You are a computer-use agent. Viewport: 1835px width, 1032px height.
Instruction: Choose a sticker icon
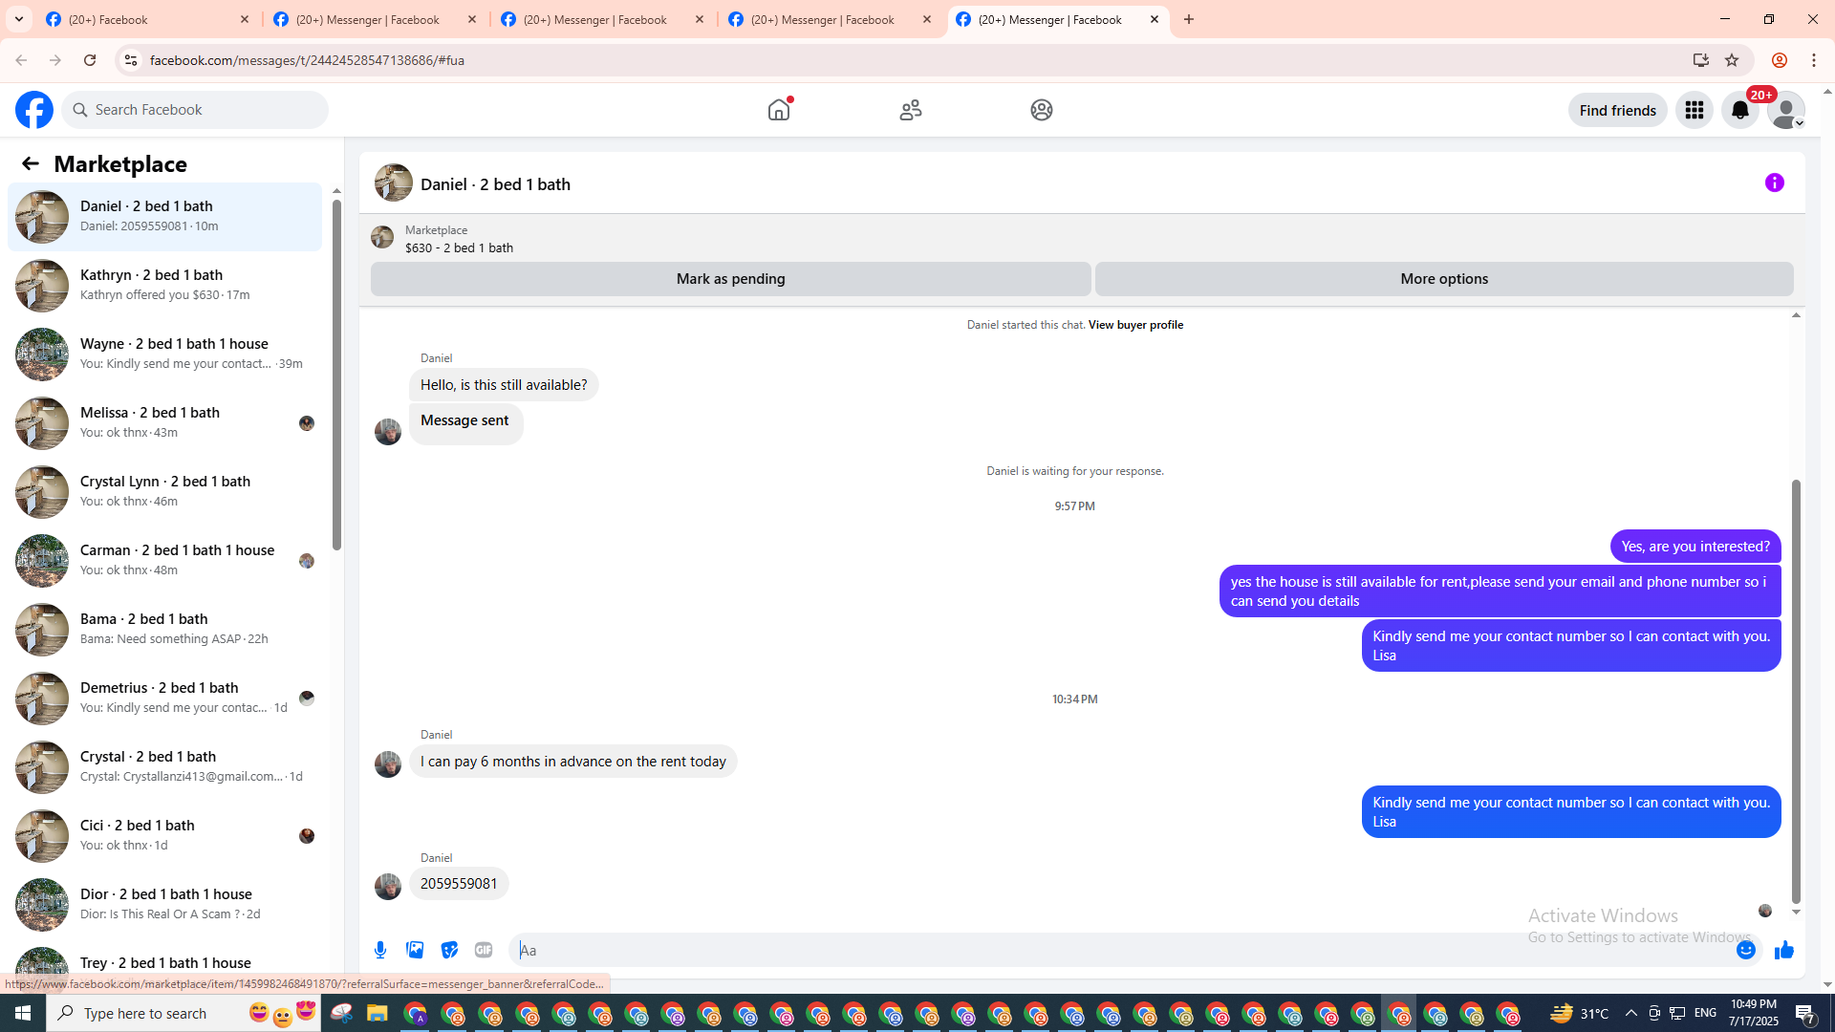(449, 950)
